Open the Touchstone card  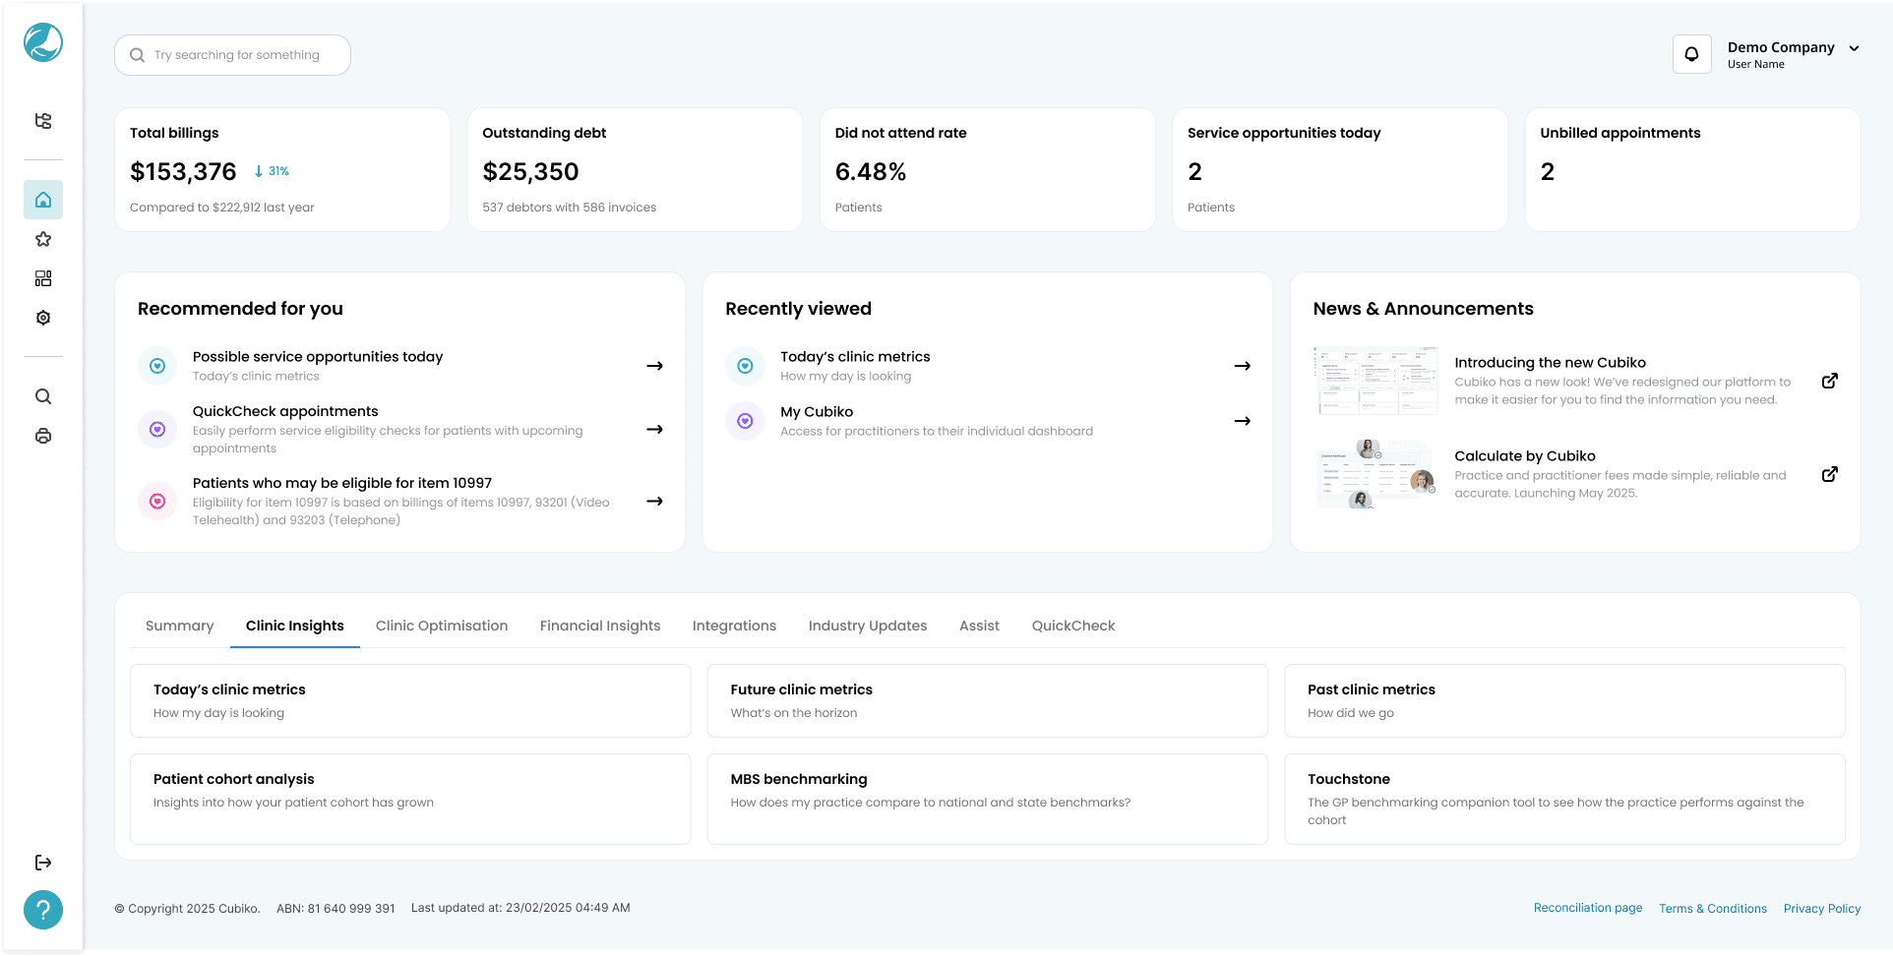(1564, 800)
